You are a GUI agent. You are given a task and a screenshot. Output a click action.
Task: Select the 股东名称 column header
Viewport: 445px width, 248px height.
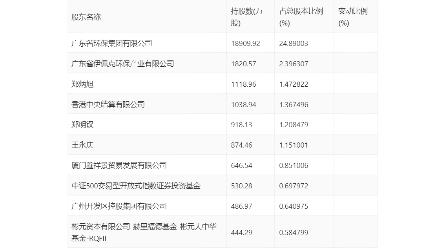86,17
